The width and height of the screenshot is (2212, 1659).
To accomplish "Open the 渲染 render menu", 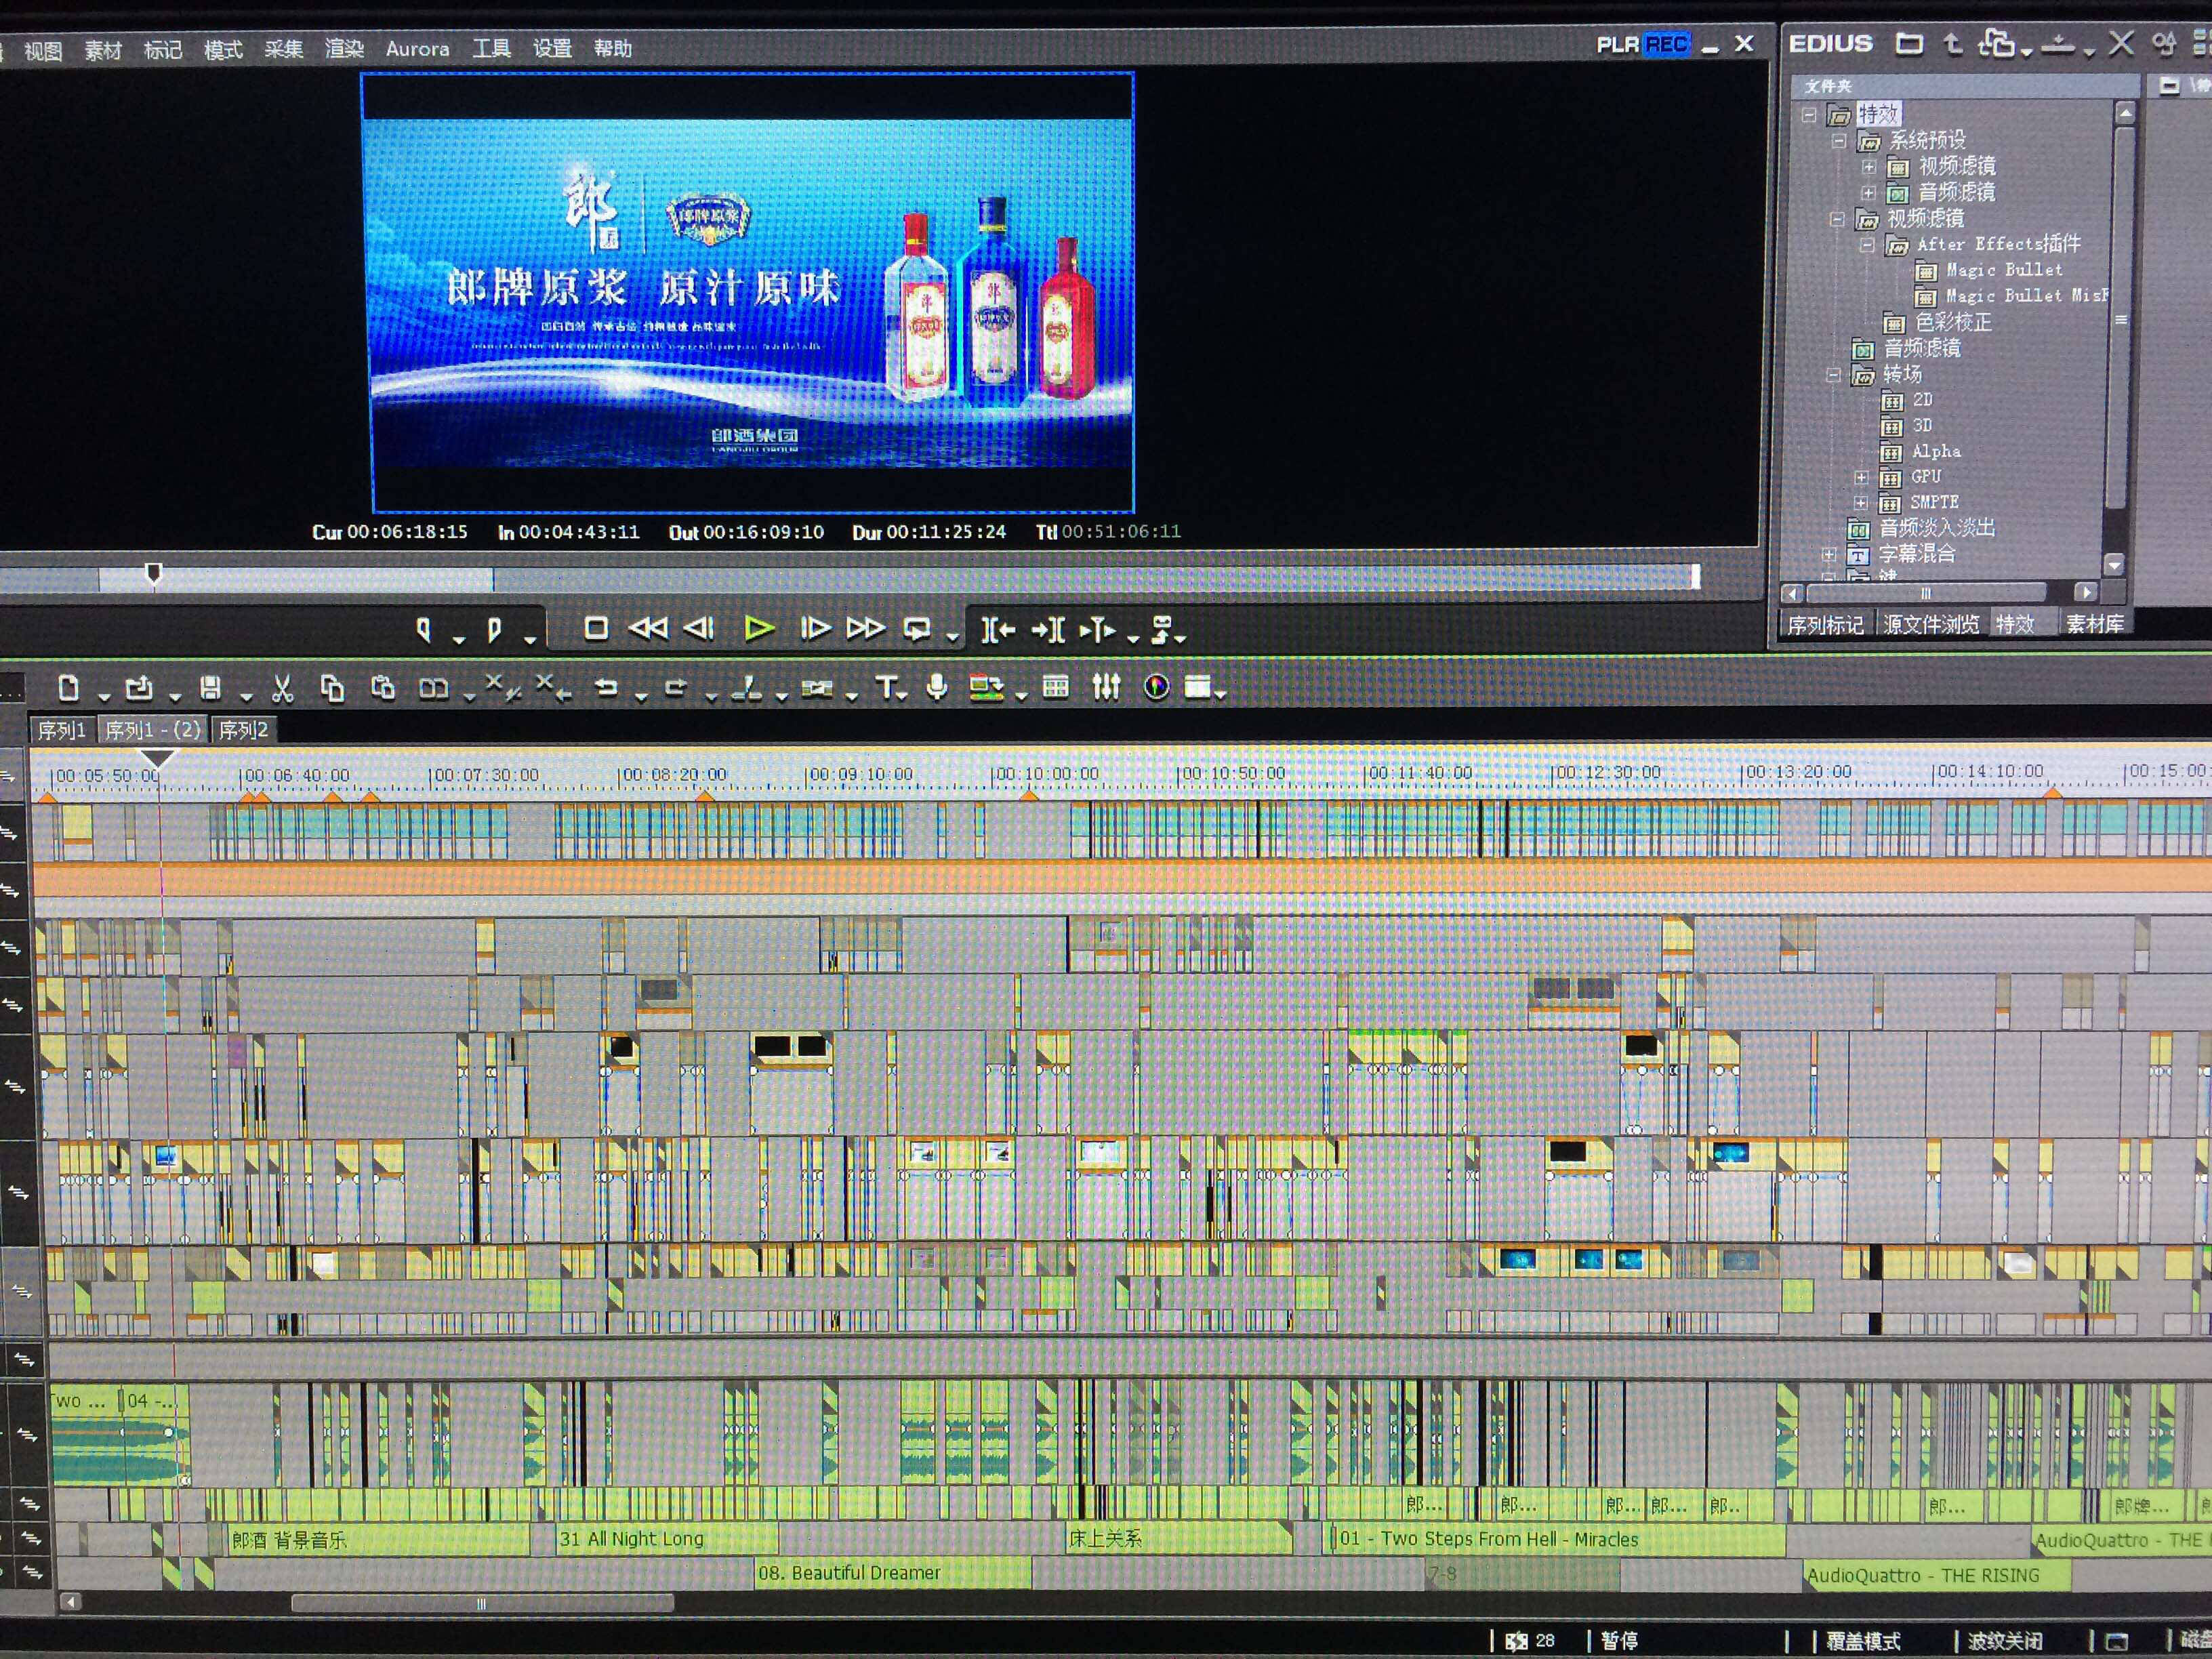I will 344,49.
